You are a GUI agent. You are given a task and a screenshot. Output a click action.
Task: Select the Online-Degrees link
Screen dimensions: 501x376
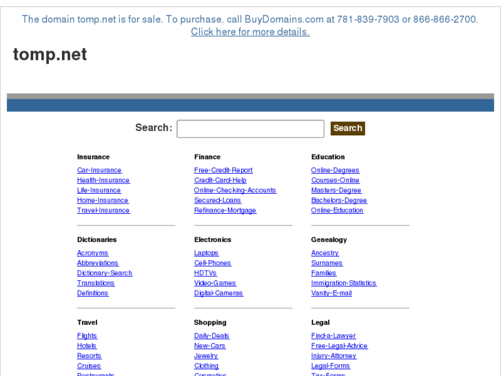coord(336,170)
